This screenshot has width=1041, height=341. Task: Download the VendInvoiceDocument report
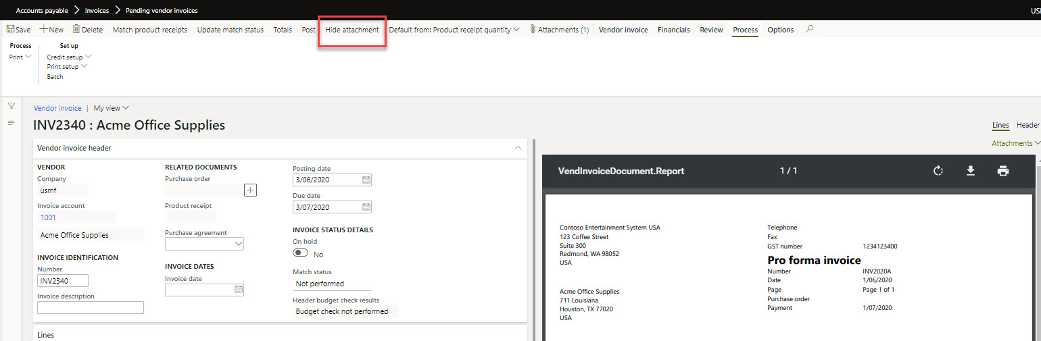(x=971, y=171)
